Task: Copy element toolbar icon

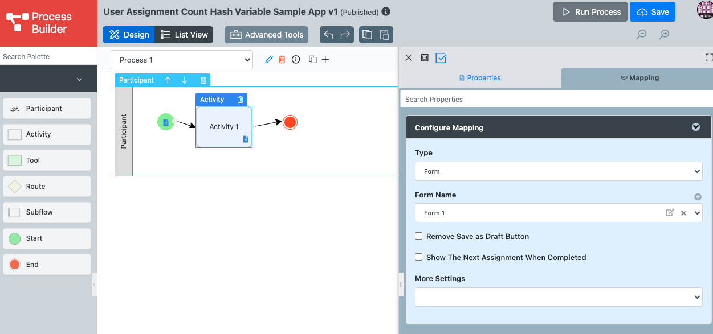Action: 368,35
